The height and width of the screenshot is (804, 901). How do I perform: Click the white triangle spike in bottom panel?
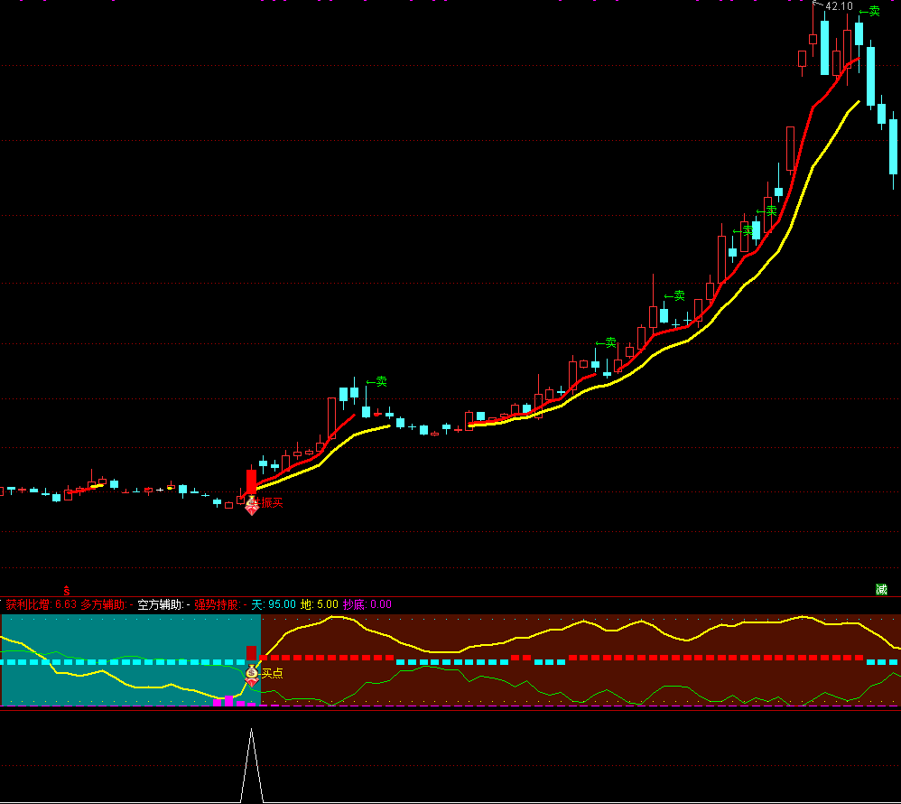251,768
